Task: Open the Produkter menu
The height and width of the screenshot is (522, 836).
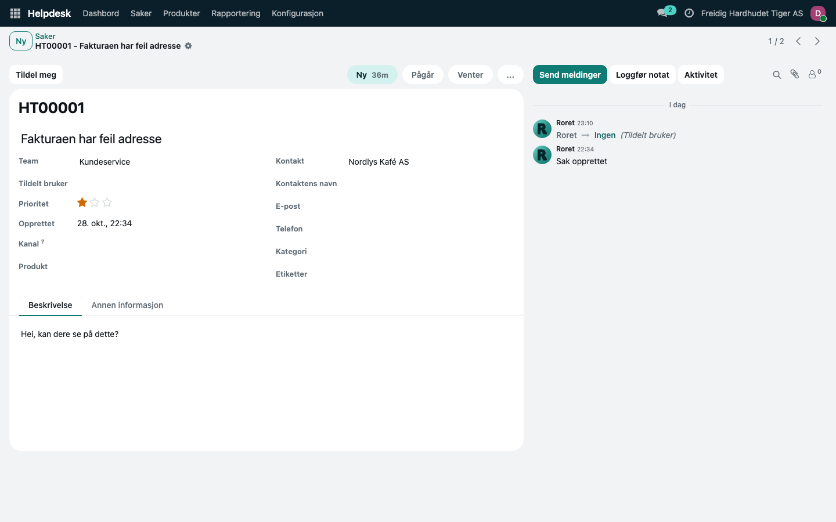Action: (x=182, y=13)
